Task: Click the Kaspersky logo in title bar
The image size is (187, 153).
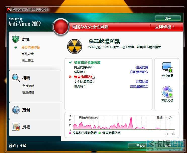Action: coord(9,10)
